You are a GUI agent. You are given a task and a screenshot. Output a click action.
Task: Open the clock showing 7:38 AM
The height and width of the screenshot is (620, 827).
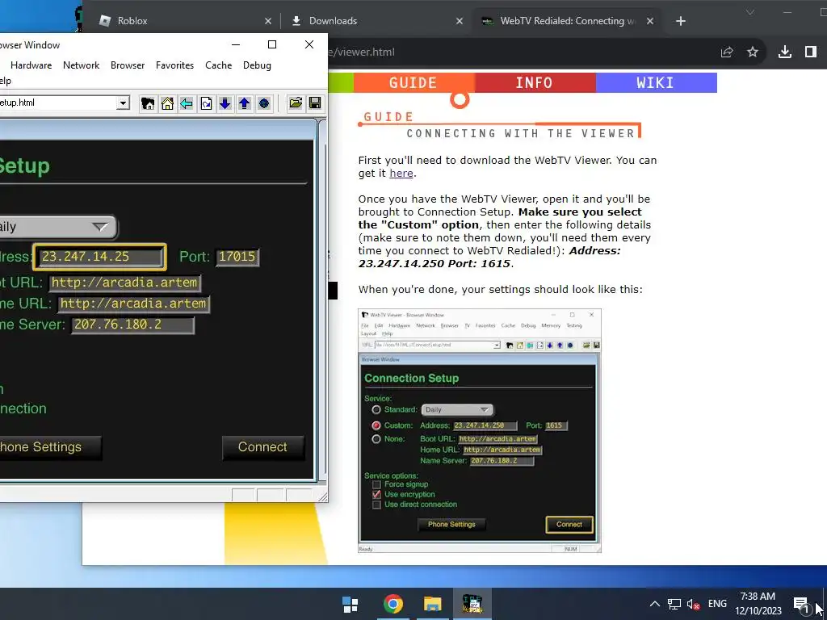click(x=758, y=604)
